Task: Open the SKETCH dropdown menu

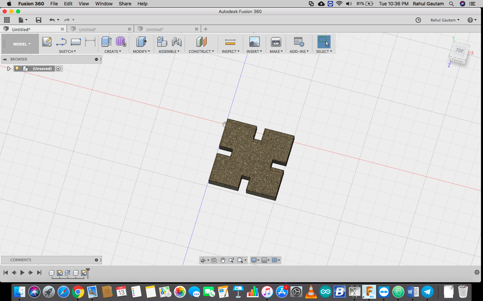Action: (67, 52)
